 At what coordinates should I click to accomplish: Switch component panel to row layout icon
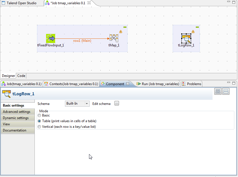[226, 91]
